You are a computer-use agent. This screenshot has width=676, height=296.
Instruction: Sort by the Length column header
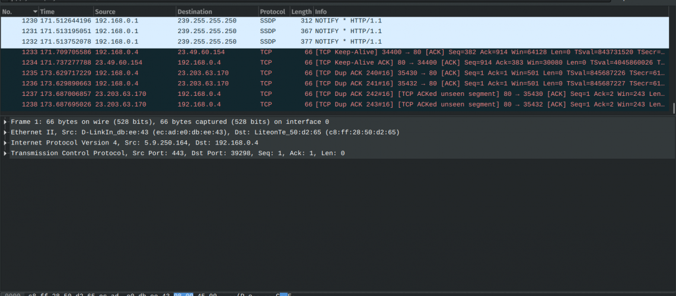[x=301, y=12]
